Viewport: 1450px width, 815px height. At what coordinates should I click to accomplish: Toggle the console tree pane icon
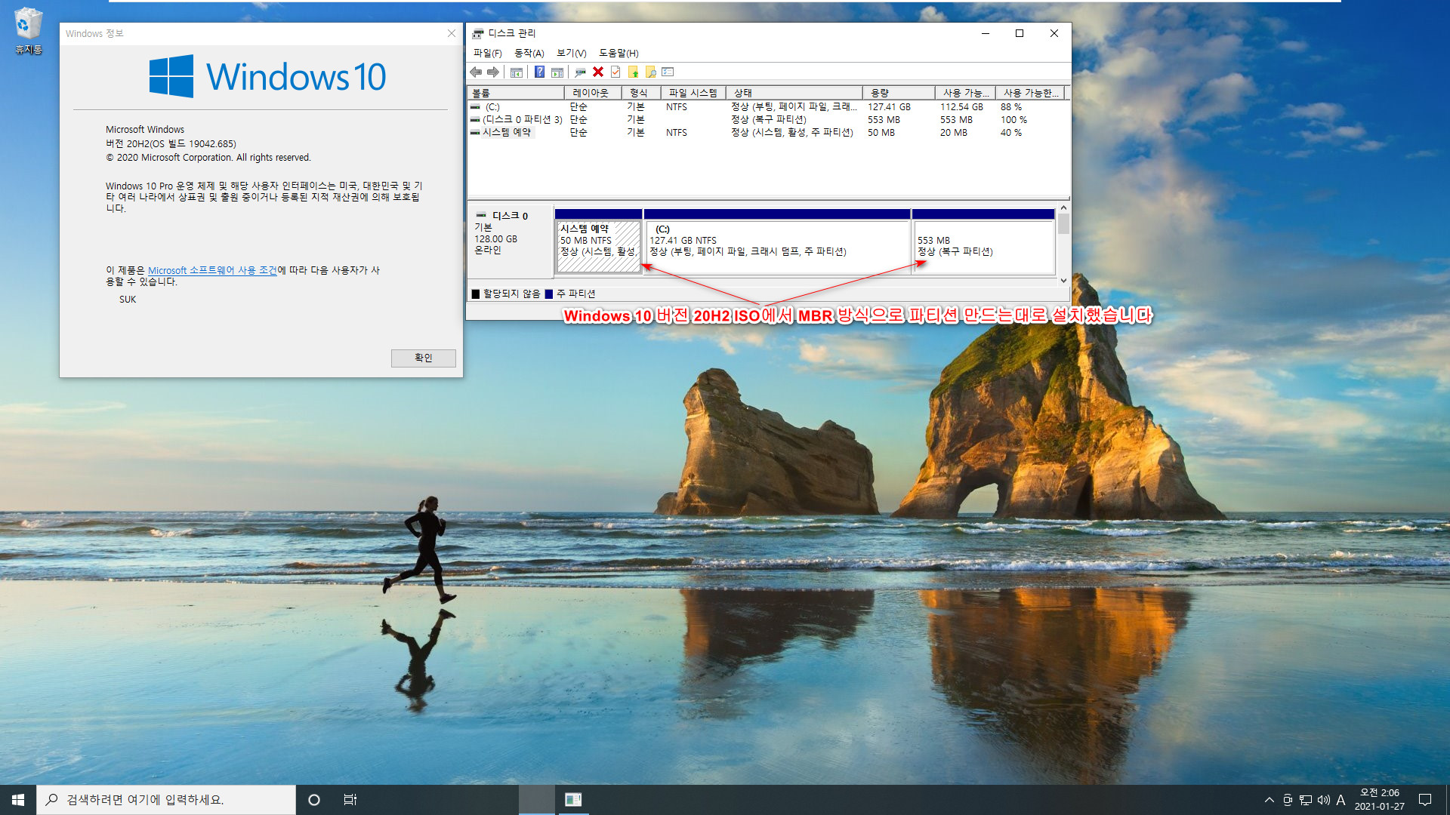coord(517,72)
